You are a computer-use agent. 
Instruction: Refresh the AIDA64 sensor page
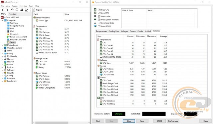pyautogui.click(x=17, y=10)
